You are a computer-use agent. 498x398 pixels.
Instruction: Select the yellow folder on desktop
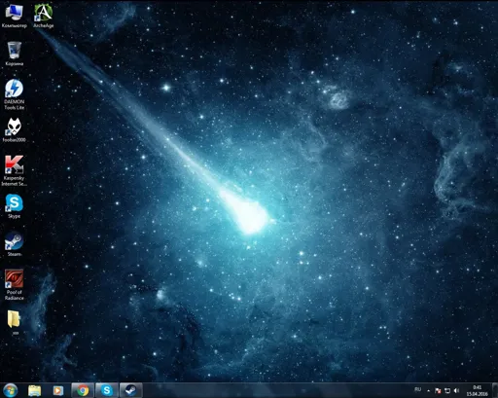click(x=15, y=323)
